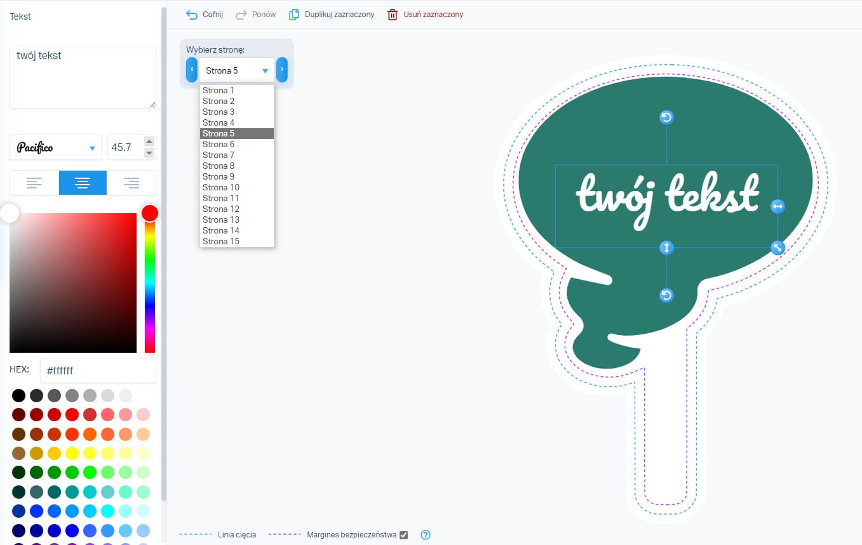Choose Strona 1 from the page list

(219, 90)
